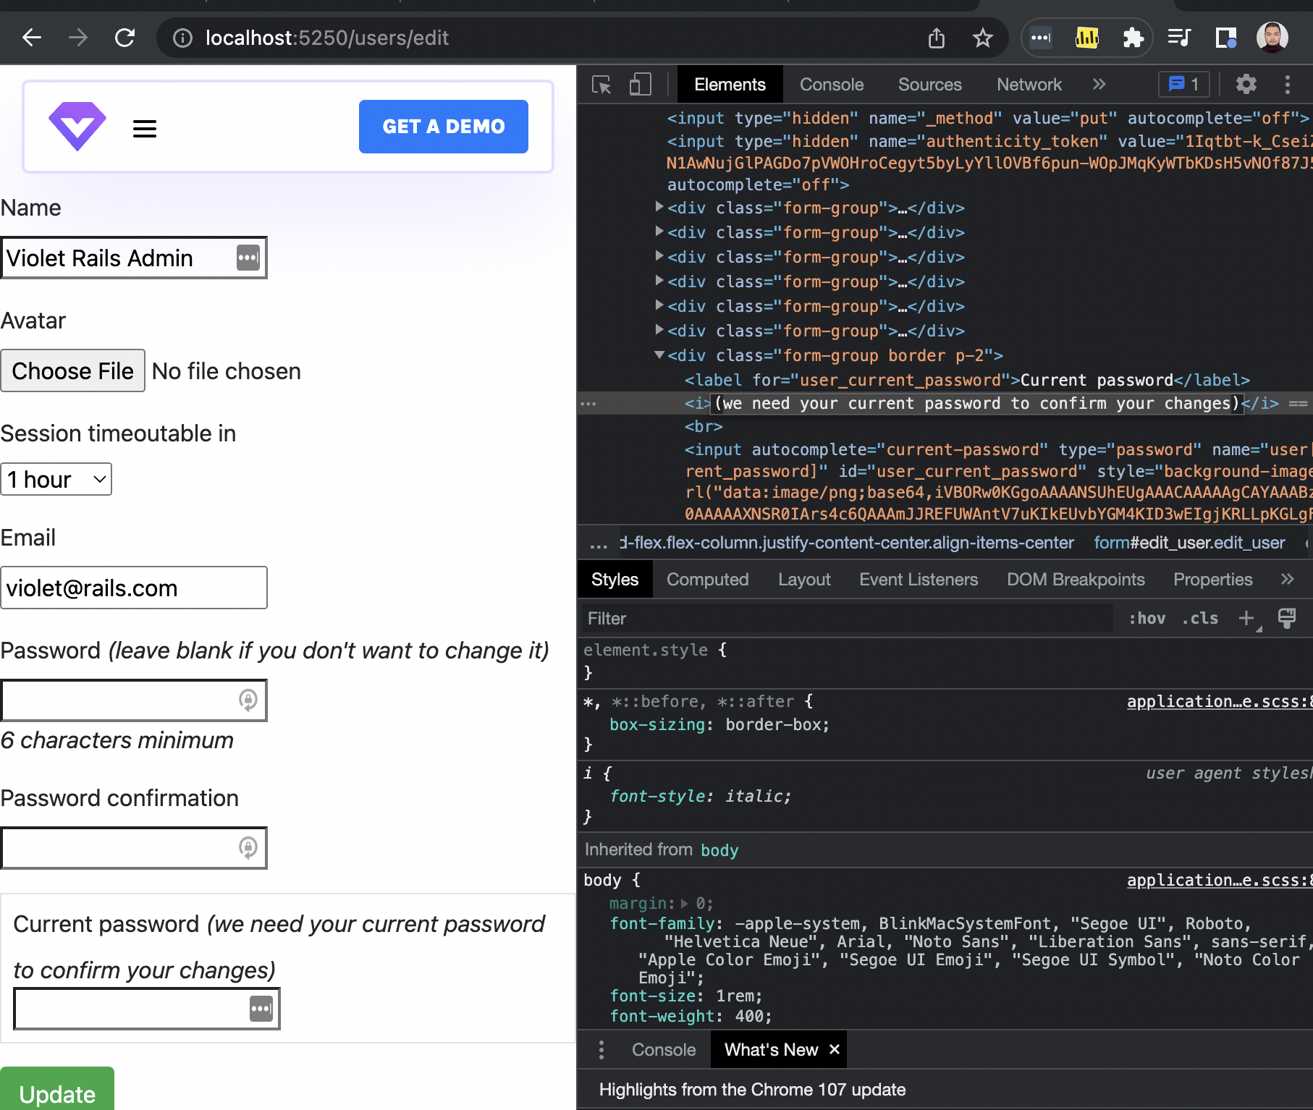The image size is (1313, 1110).
Task: Select form#edit_user breadcrumb in DOM path
Action: pyautogui.click(x=1189, y=543)
